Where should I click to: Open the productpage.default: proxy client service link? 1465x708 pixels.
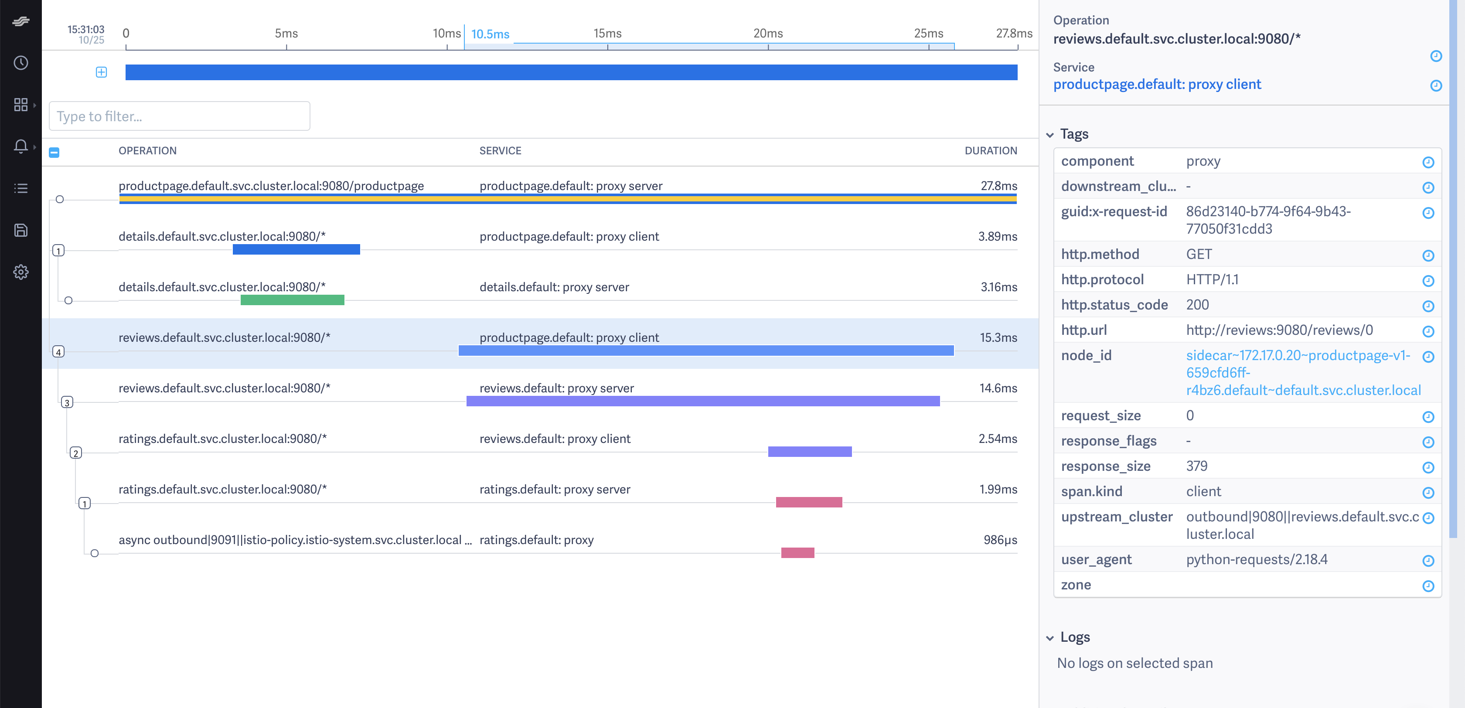click(x=1157, y=84)
